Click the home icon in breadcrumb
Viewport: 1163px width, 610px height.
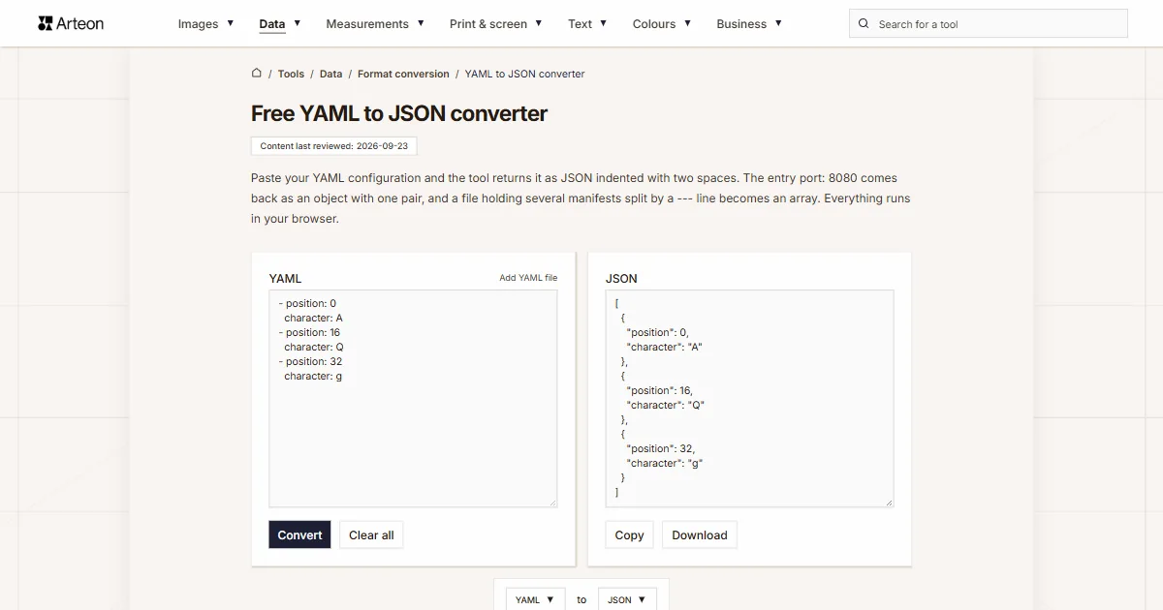coord(257,73)
